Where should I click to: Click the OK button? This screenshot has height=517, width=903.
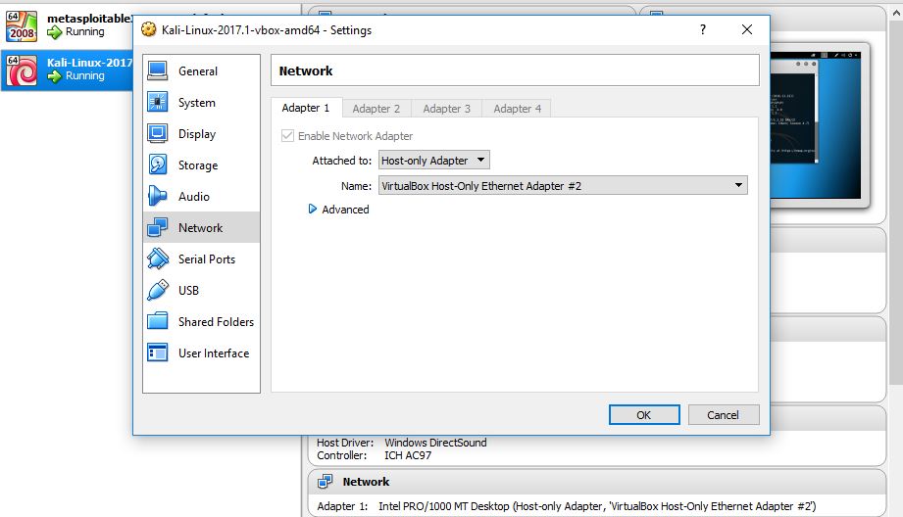click(644, 414)
